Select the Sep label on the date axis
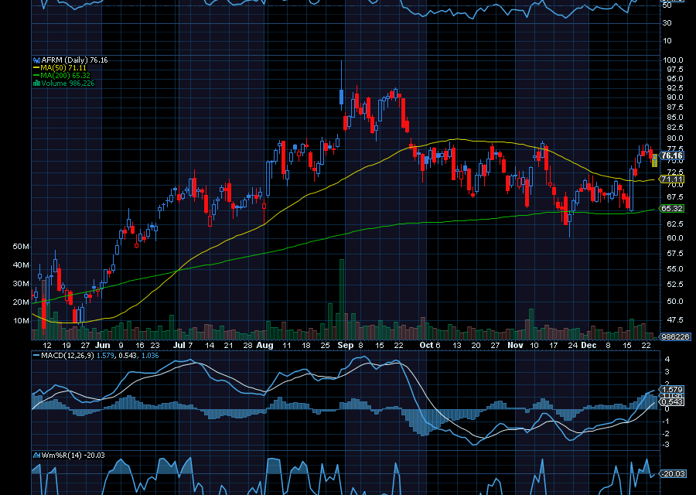The image size is (696, 495). [346, 346]
